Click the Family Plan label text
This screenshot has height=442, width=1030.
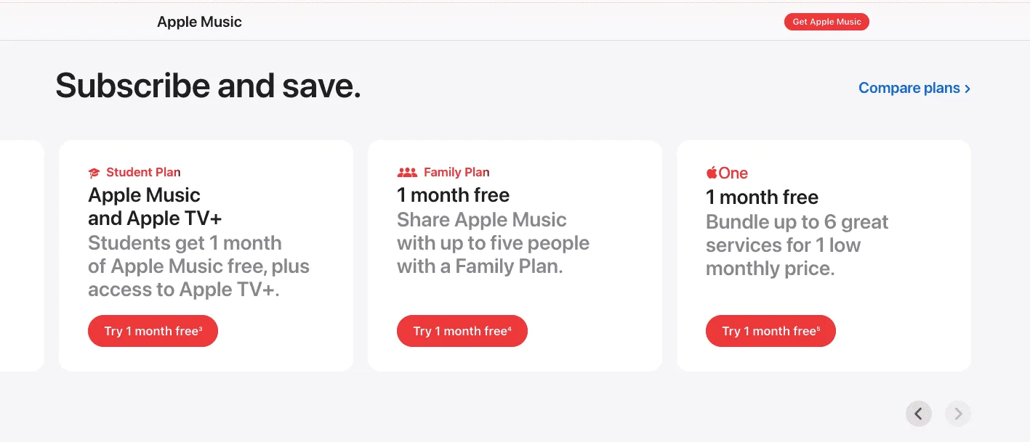[456, 172]
